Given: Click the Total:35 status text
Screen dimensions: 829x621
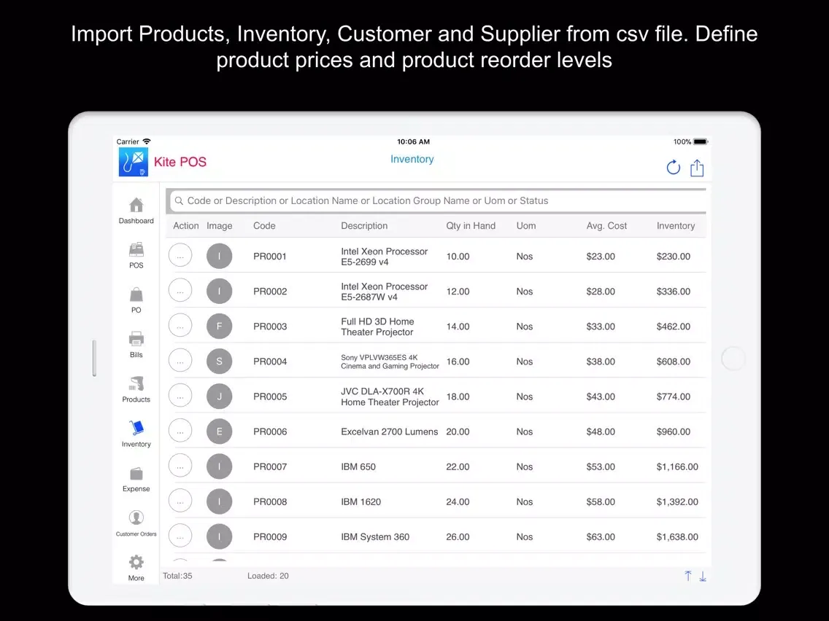Looking at the screenshot, I should pos(177,576).
